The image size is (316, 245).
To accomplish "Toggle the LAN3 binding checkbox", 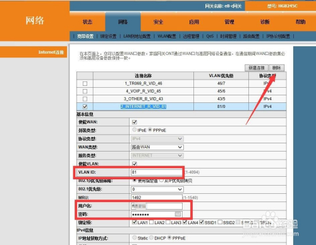I will tap(168, 222).
